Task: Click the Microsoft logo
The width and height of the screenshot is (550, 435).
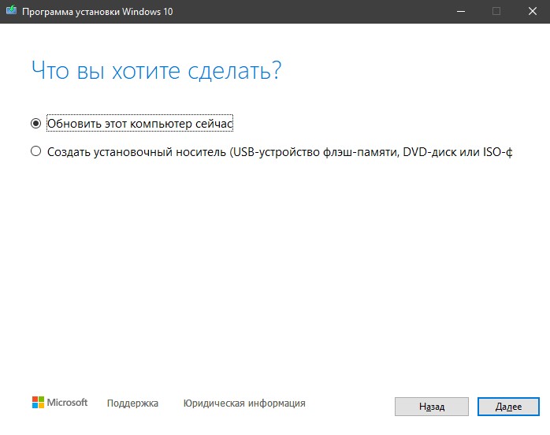Action: click(x=60, y=403)
